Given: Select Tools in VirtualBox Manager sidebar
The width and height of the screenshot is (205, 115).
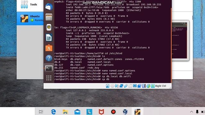Looking at the screenshot, I should pos(30,4).
